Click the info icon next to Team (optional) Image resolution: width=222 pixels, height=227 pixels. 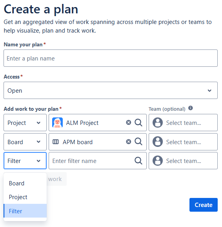pyautogui.click(x=191, y=108)
